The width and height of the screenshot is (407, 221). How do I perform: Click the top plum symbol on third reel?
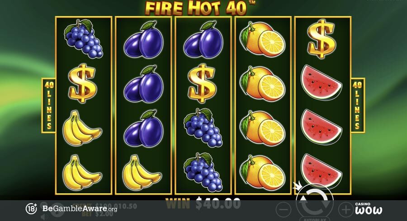click(x=203, y=39)
